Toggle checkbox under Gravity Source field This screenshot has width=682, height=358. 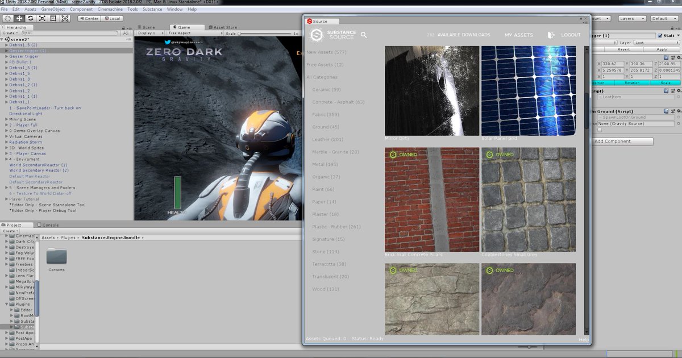point(599,130)
